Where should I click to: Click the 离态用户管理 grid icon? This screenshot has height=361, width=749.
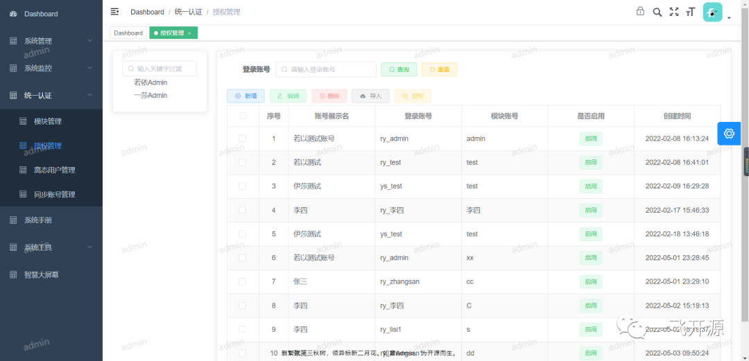[23, 170]
